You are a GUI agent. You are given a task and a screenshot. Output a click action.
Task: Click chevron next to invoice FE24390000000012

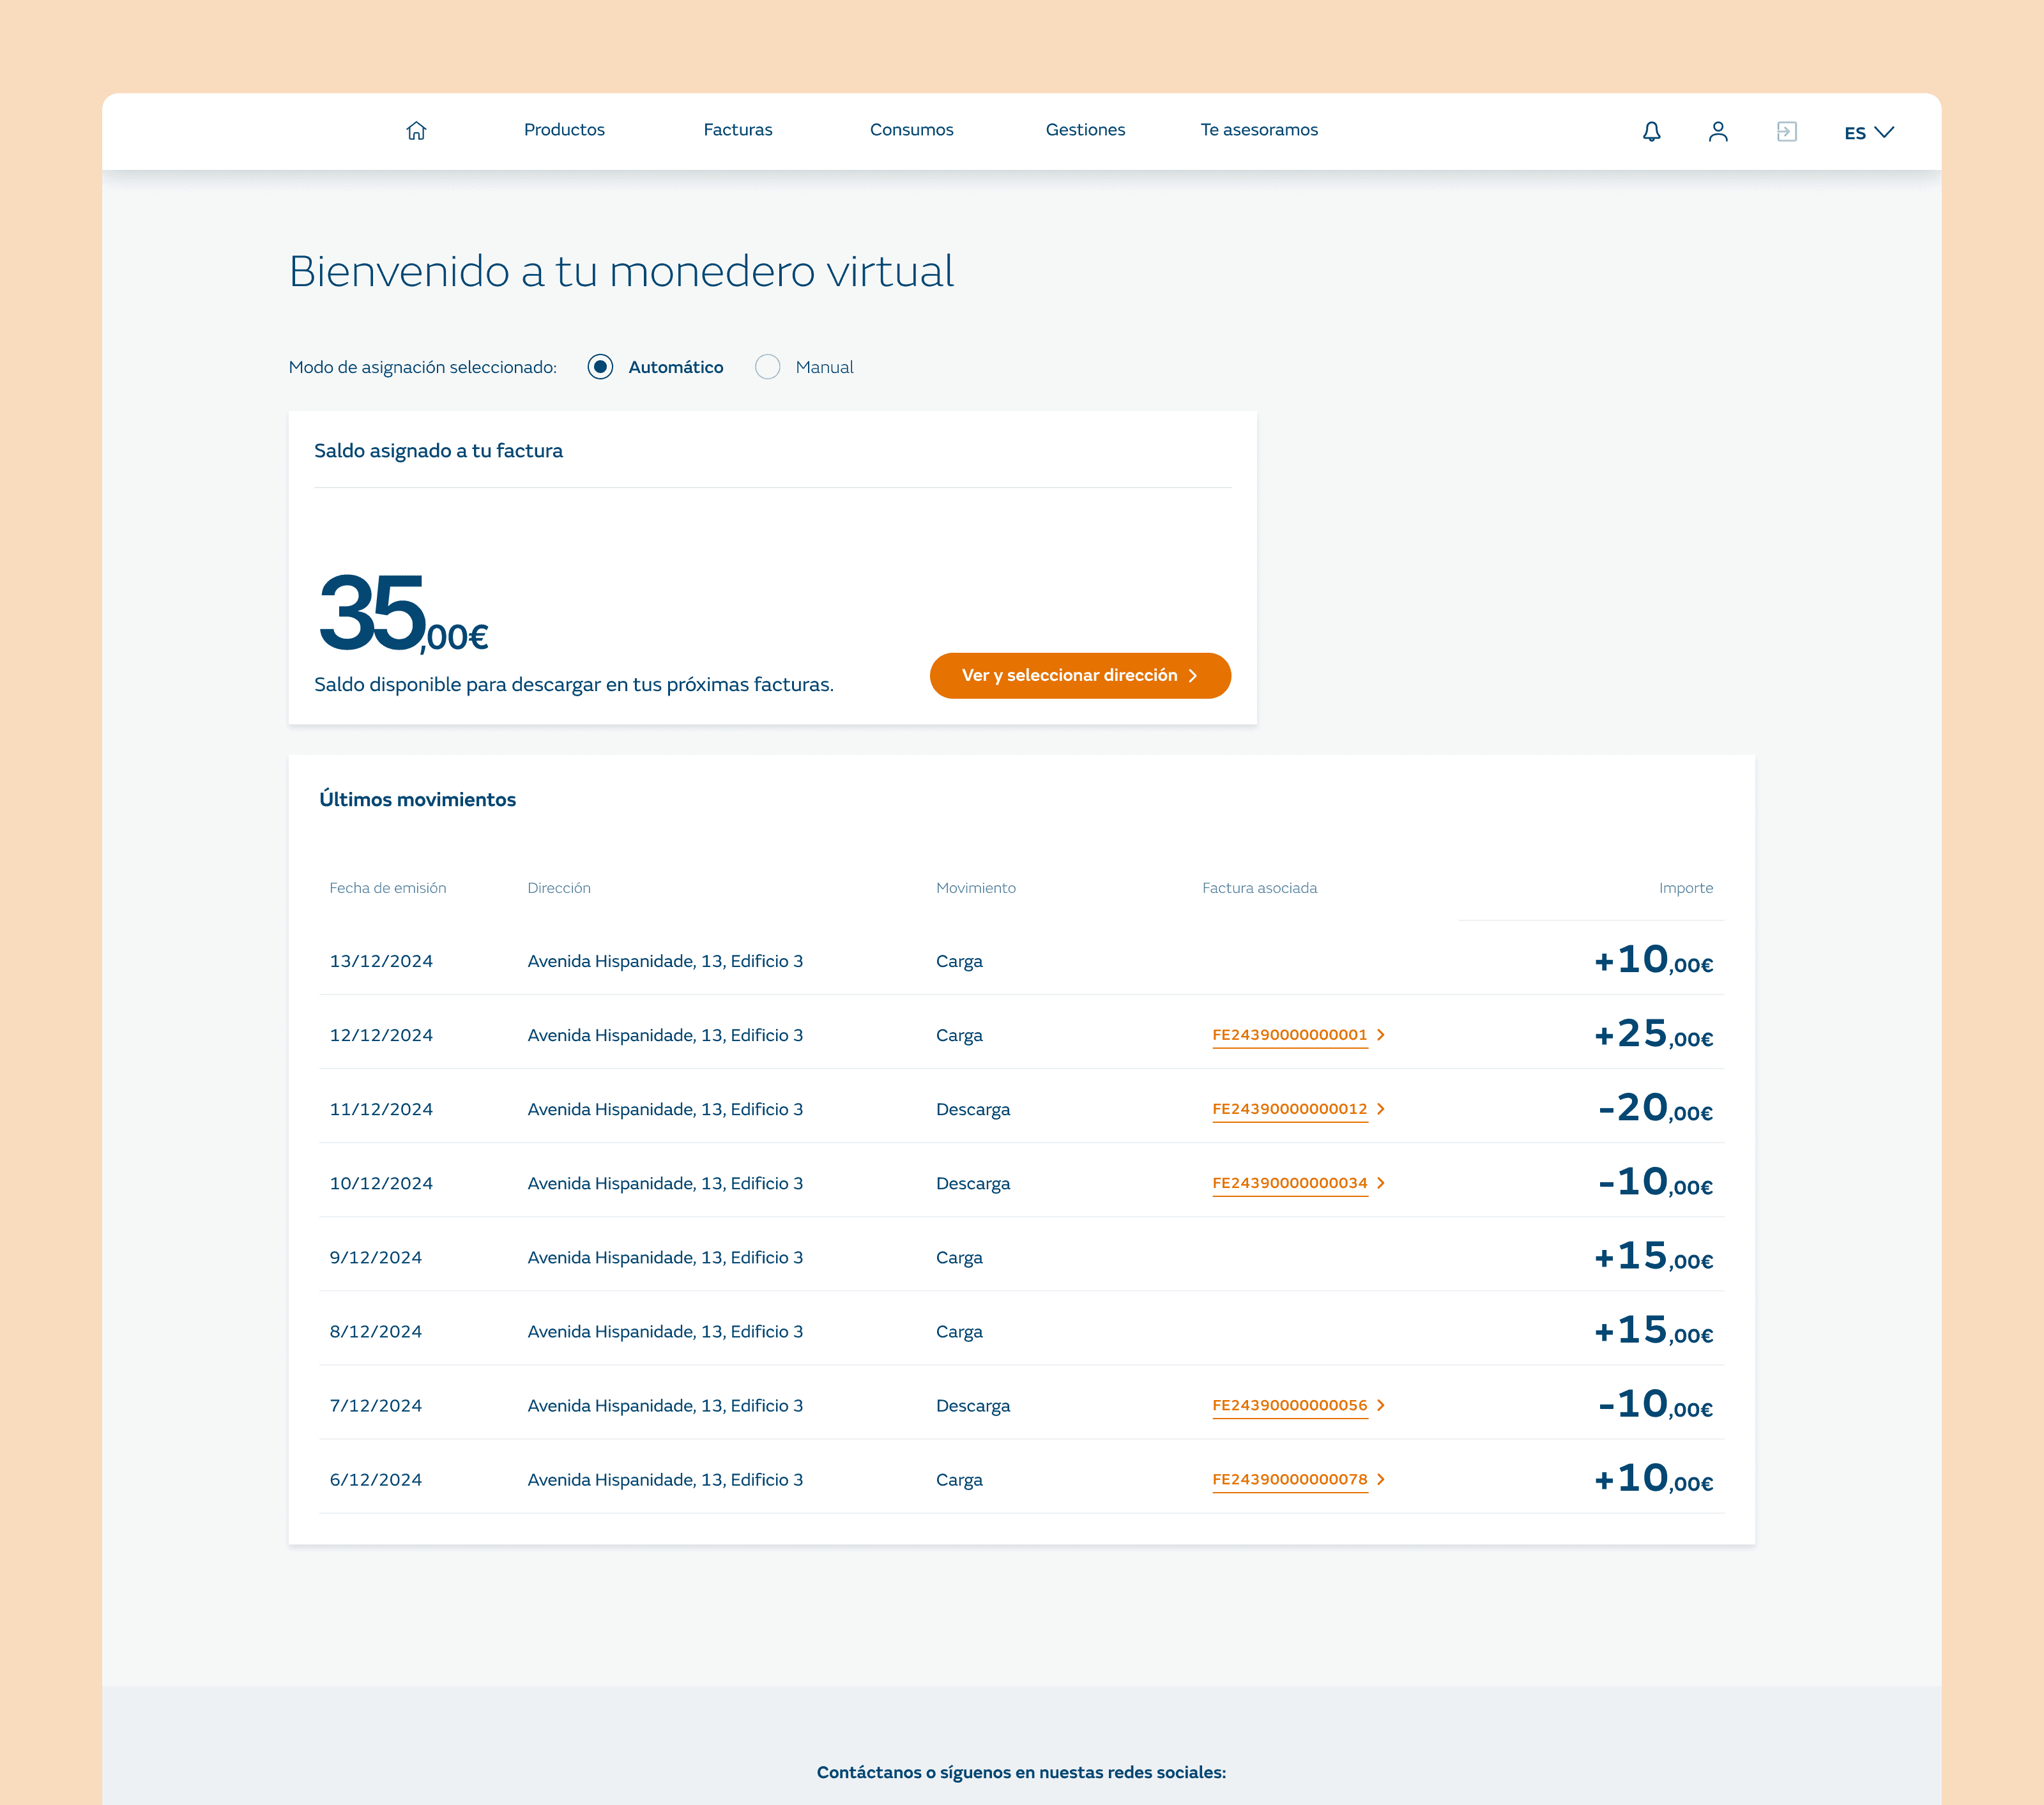coord(1381,1109)
